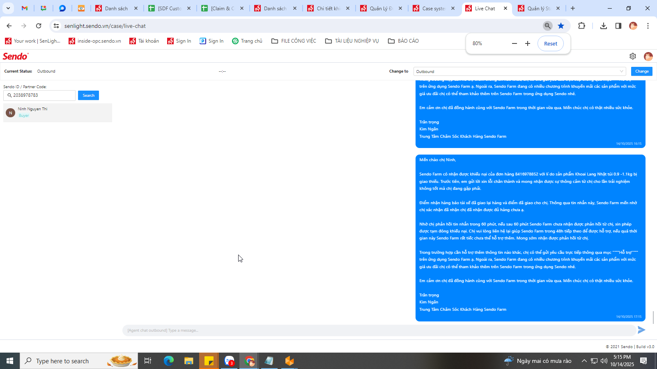The image size is (657, 369).
Task: Click the chat scrollbar thumb
Action: coord(653,317)
